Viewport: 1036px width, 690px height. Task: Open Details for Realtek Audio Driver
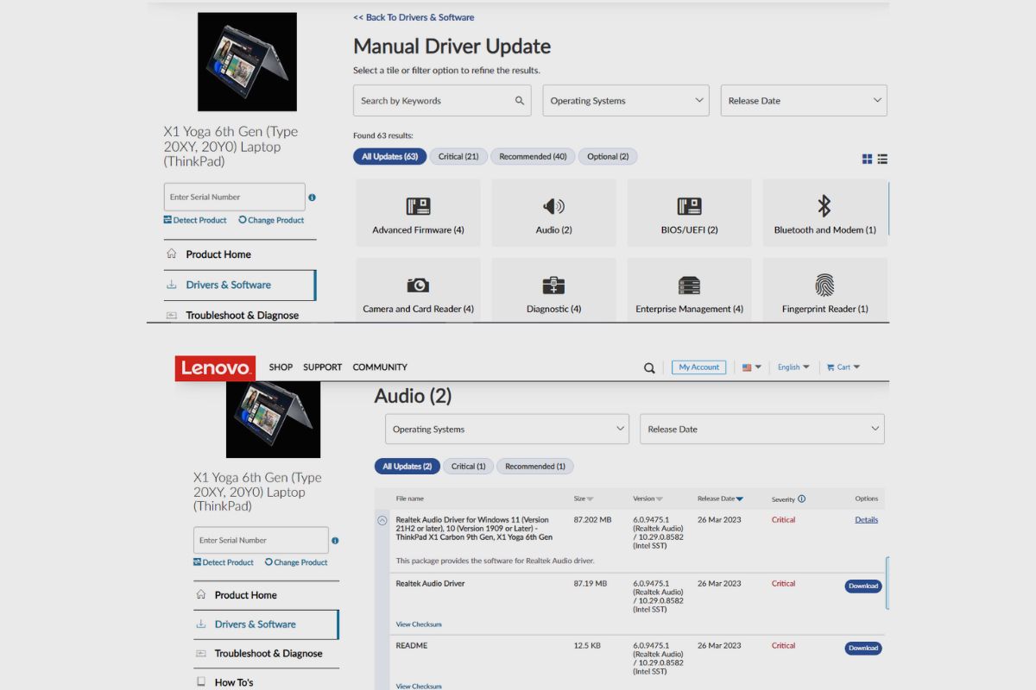(866, 520)
